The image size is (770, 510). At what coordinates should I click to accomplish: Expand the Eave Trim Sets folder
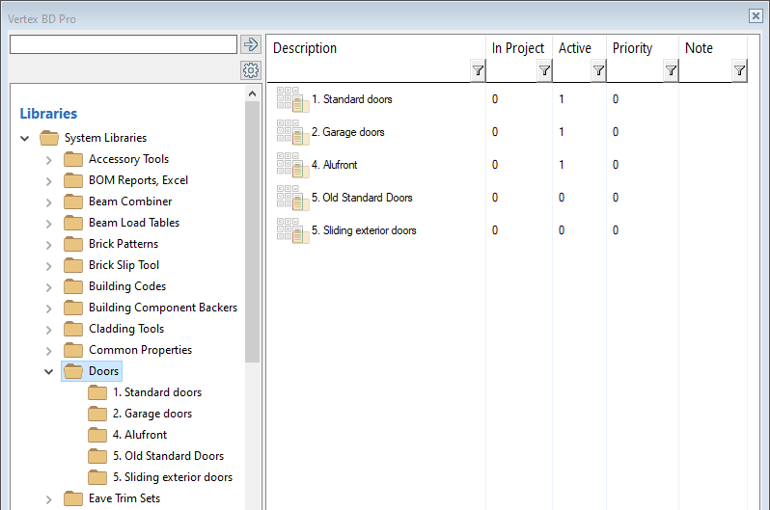pyautogui.click(x=49, y=498)
